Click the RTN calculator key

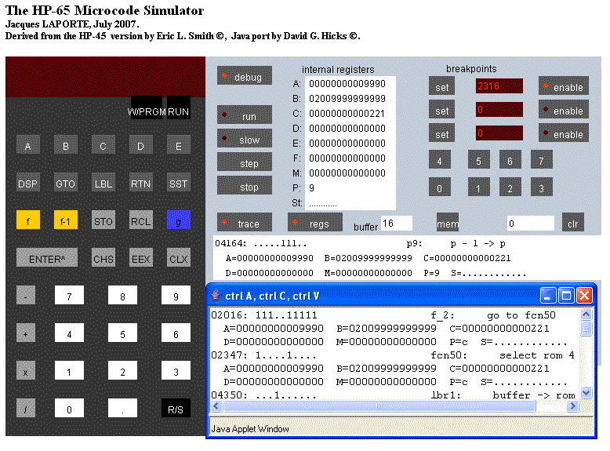tap(140, 183)
